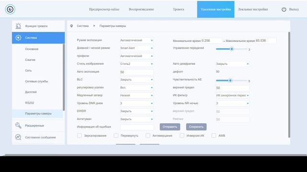This screenshot has width=307, height=172.
Task: Open the Системное сообщение sidebar section
Action: click(x=38, y=137)
